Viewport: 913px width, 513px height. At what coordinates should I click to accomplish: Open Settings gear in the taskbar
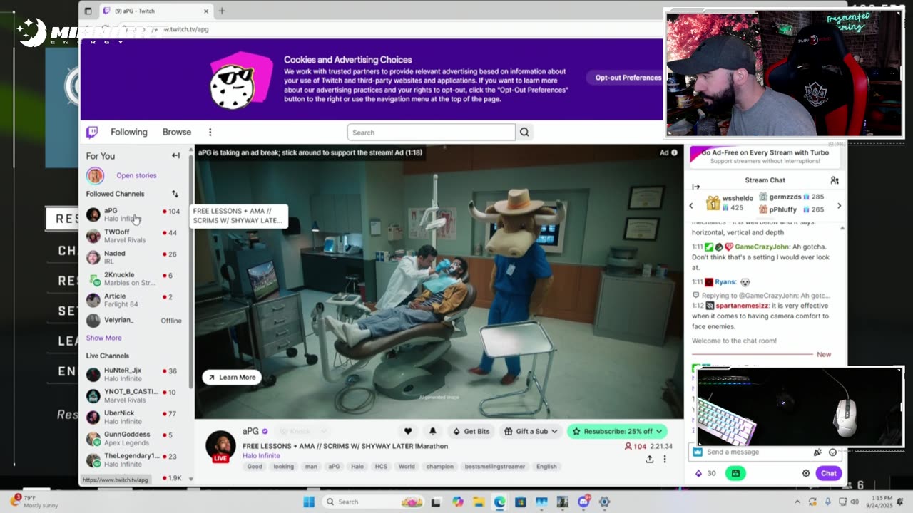pos(604,502)
